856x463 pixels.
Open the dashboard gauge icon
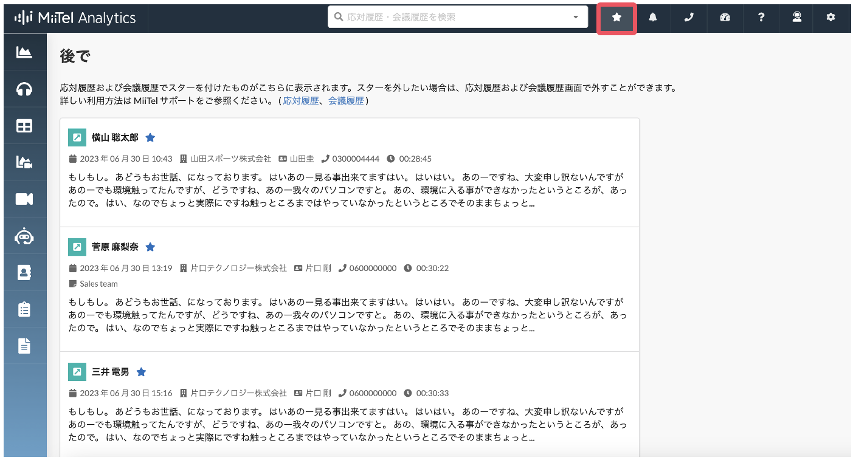point(725,18)
